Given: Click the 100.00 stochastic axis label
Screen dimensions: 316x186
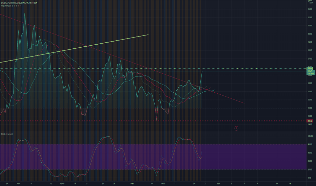Looking at the screenshot, I should pos(310,136).
